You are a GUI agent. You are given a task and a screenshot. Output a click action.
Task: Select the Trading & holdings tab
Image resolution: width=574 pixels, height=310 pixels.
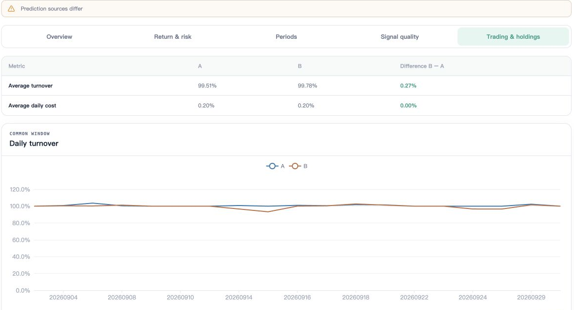coord(513,37)
